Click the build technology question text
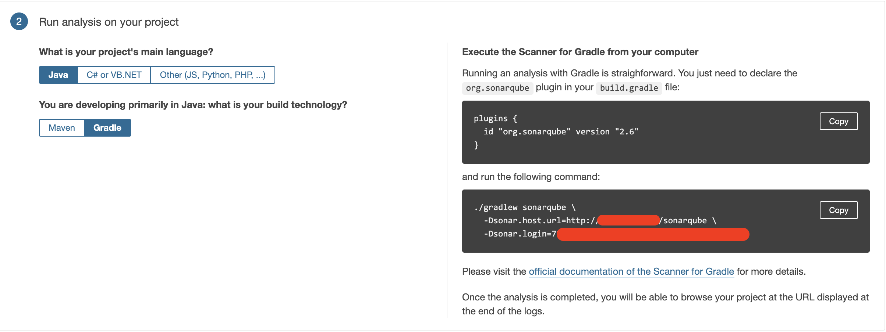 (x=192, y=104)
